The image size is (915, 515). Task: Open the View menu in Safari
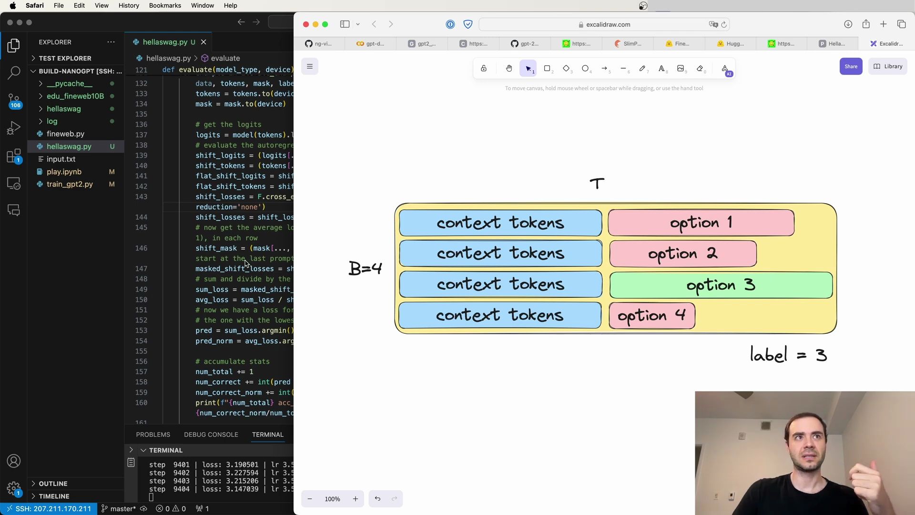(101, 5)
